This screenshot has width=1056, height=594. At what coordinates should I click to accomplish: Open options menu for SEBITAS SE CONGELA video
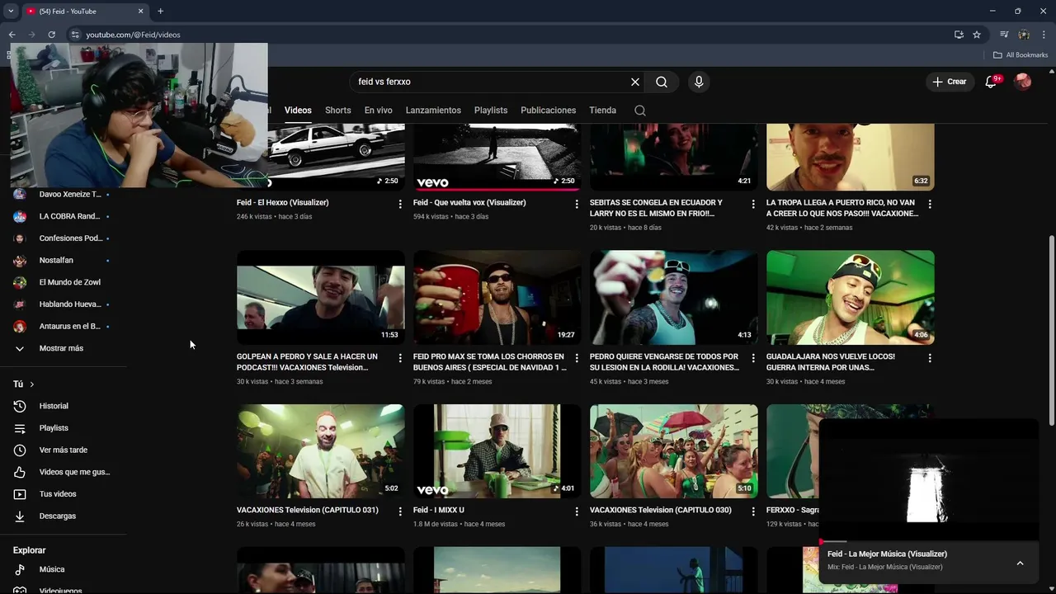click(753, 204)
